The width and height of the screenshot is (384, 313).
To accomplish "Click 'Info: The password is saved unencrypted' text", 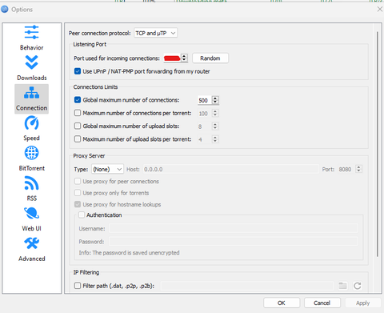I will tap(129, 253).
